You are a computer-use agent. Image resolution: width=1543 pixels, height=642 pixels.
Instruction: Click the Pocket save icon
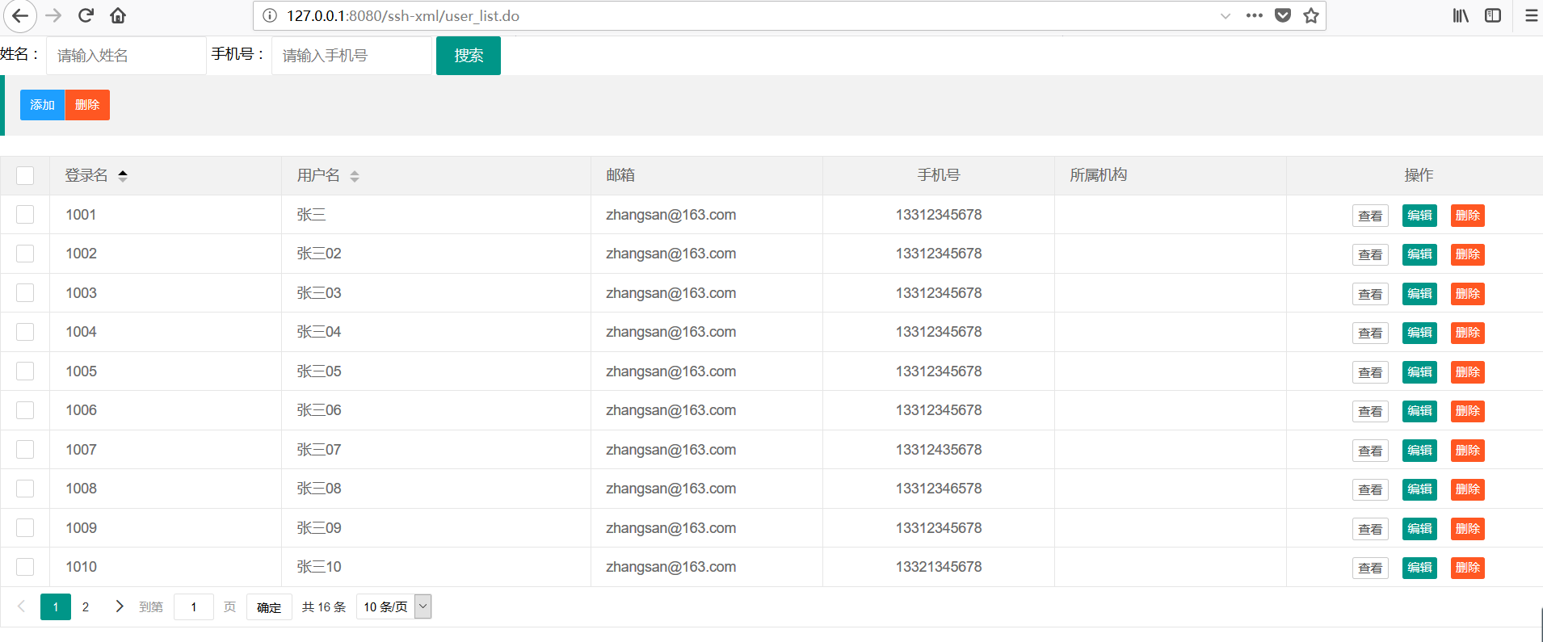coord(1283,15)
